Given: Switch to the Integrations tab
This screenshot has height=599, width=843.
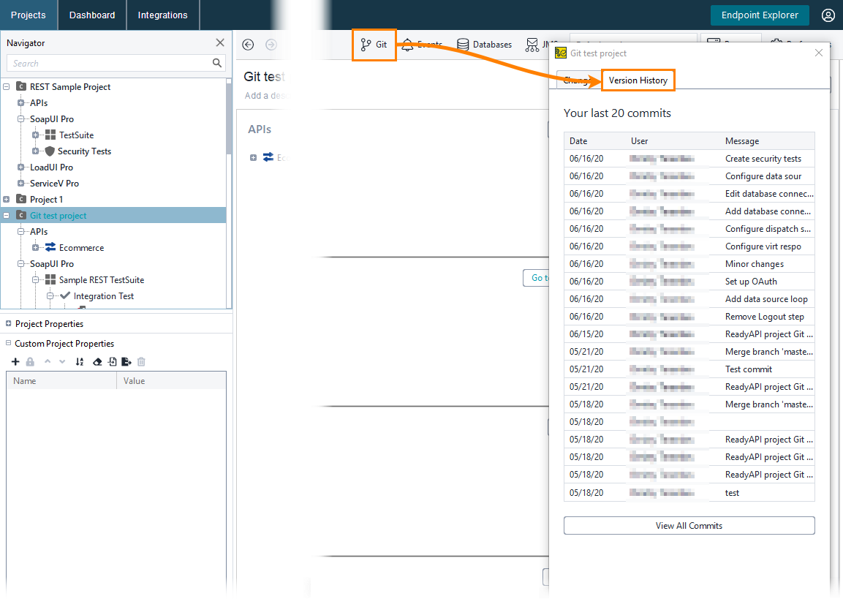Looking at the screenshot, I should pyautogui.click(x=162, y=15).
